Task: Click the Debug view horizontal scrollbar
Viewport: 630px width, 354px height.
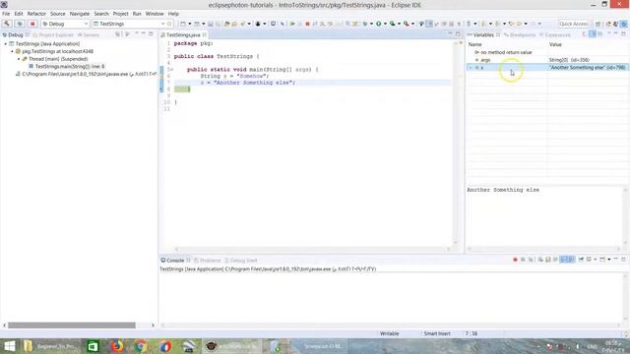Action: [72, 325]
